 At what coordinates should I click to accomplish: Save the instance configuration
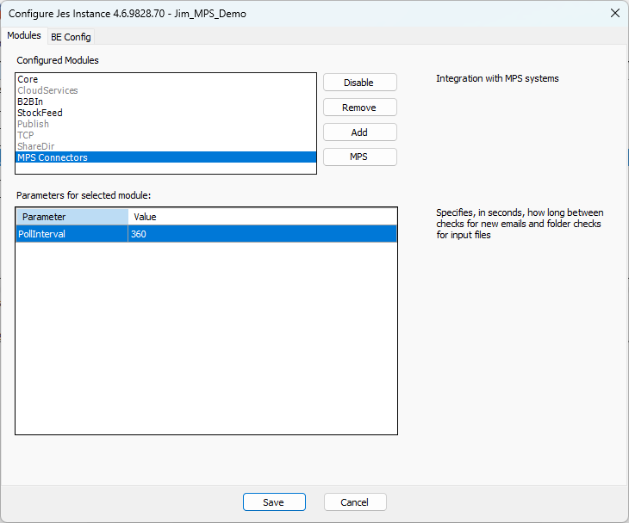pyautogui.click(x=274, y=502)
